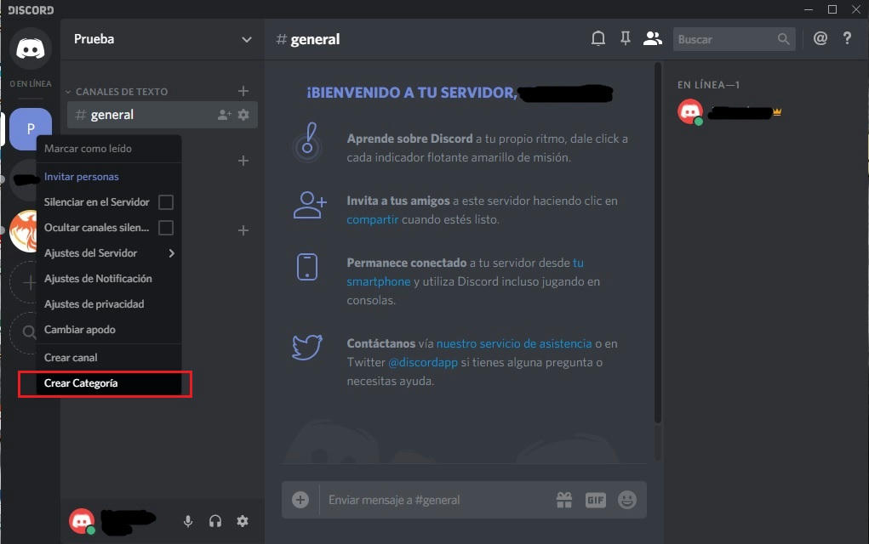Deafen with the headphones icon
This screenshot has width=869, height=544.
(x=215, y=521)
